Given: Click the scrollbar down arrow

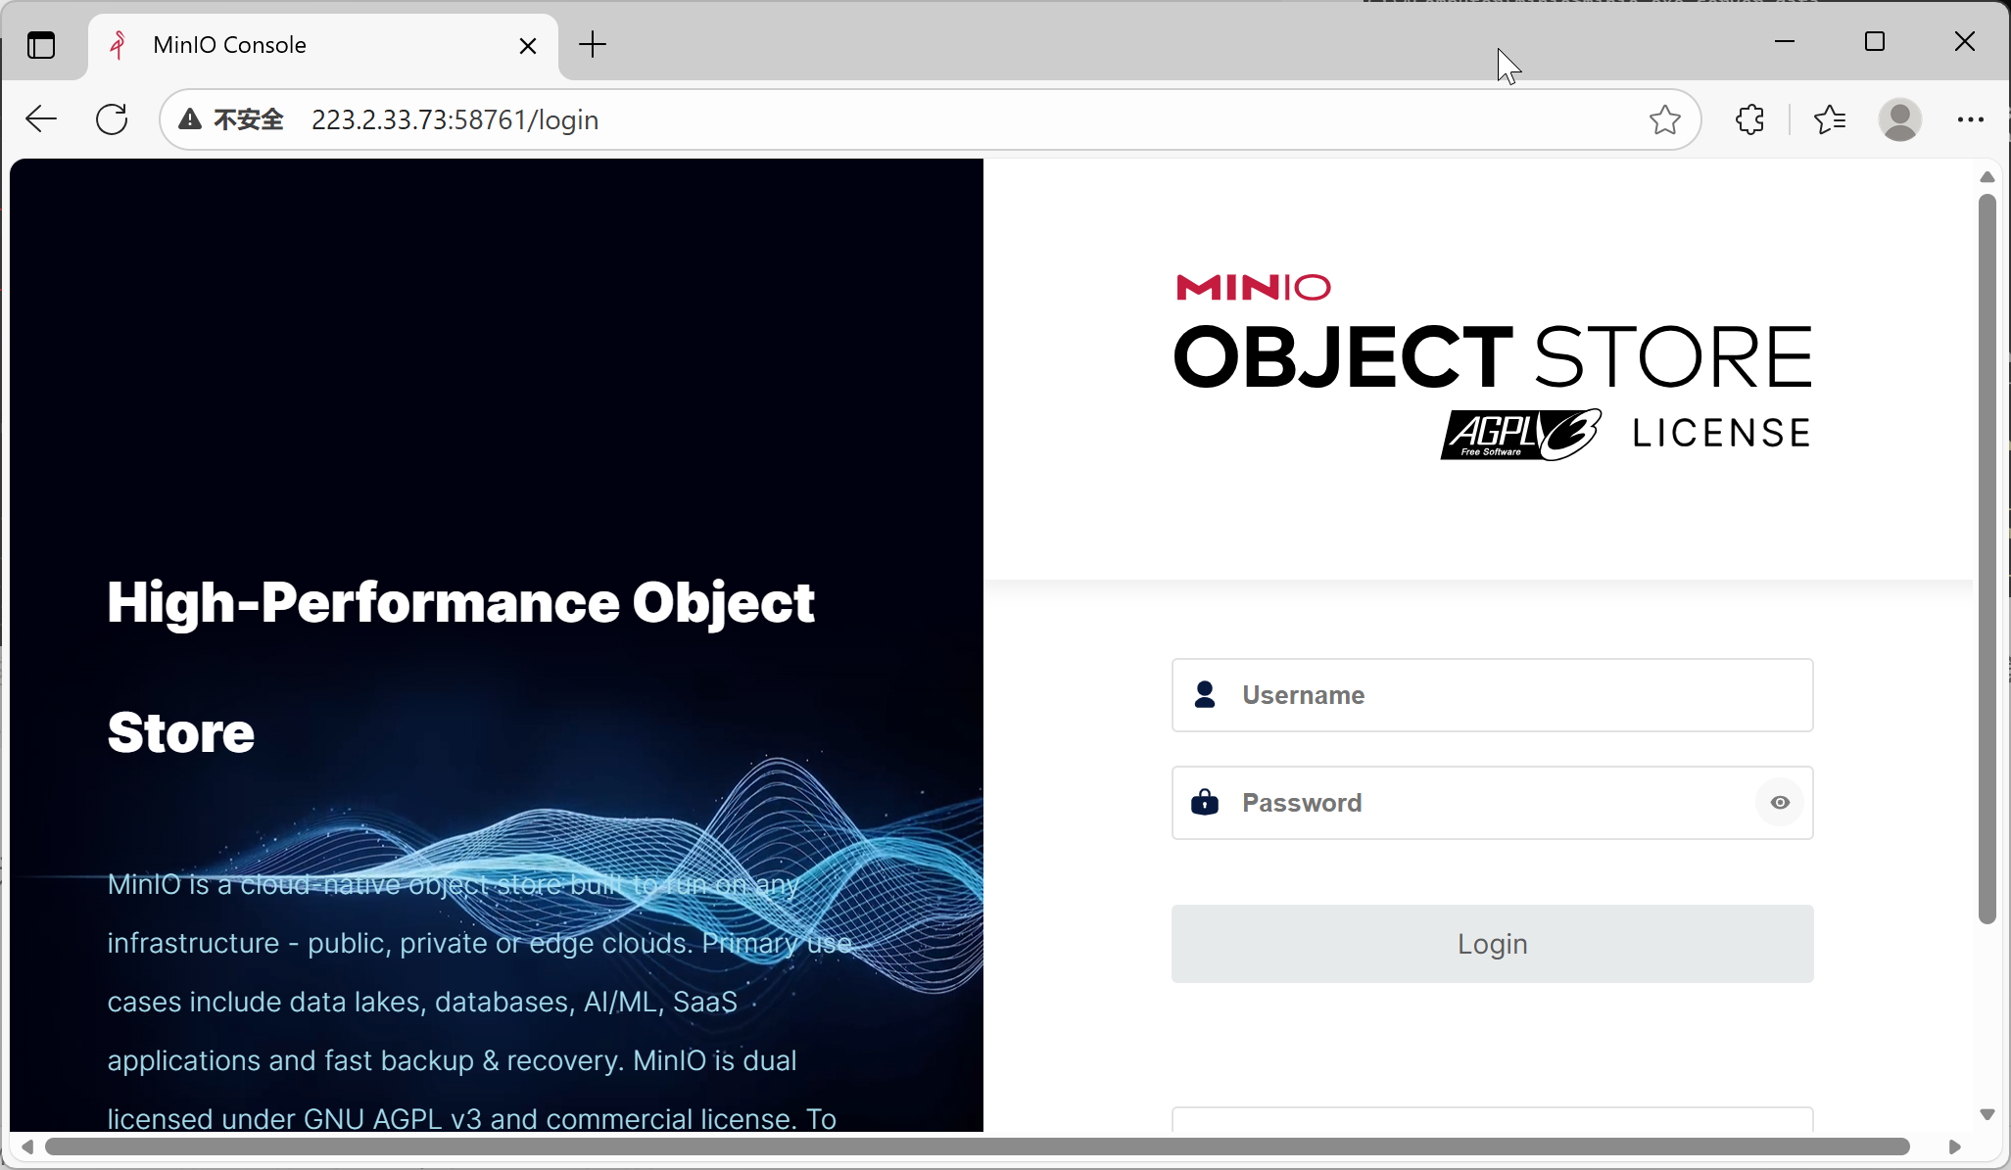Looking at the screenshot, I should click(x=1987, y=1114).
